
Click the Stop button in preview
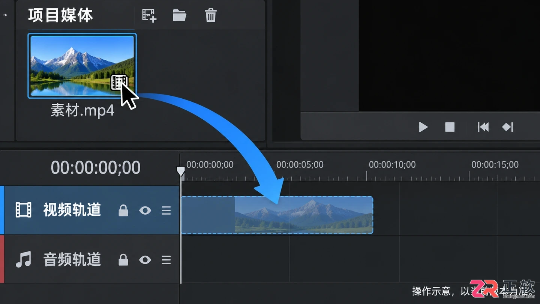click(450, 127)
